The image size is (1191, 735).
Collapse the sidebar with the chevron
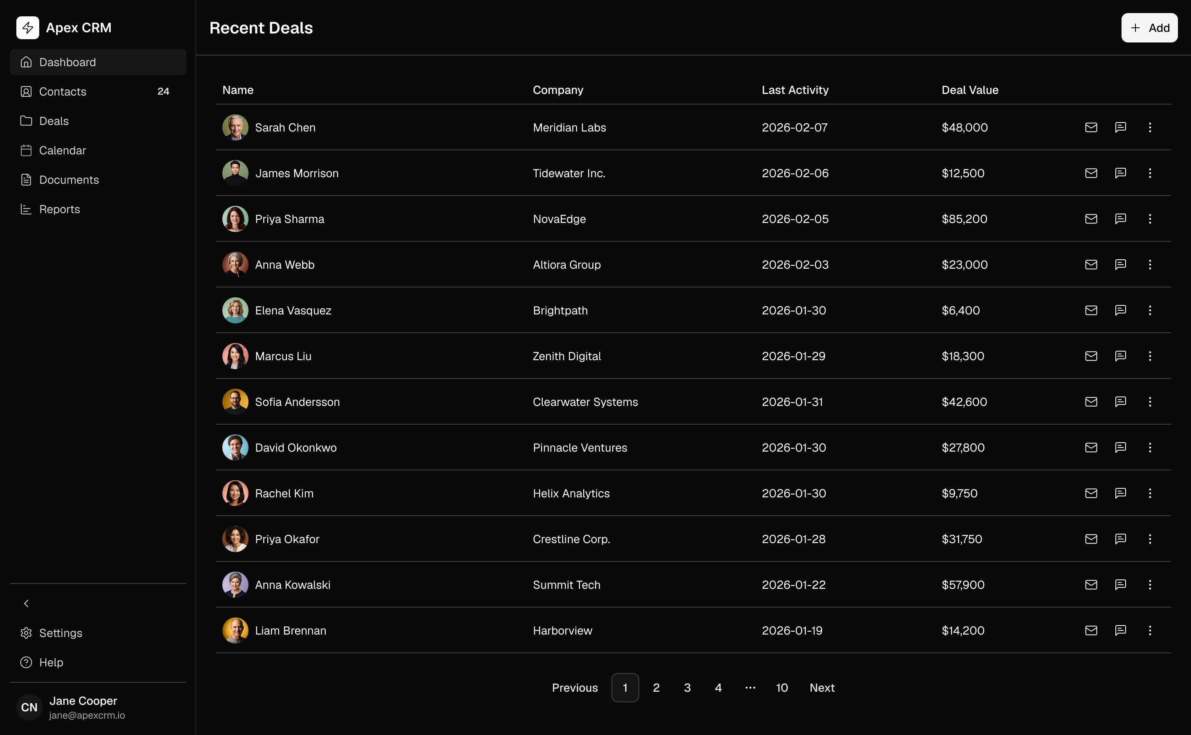coord(26,603)
